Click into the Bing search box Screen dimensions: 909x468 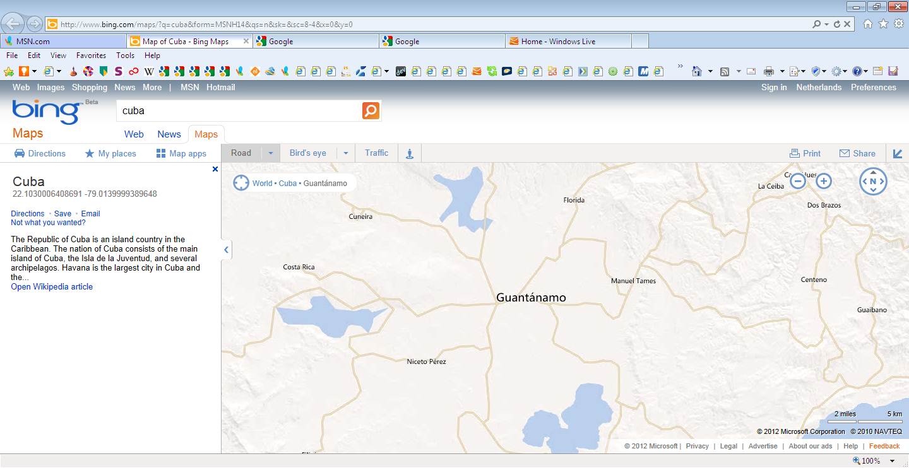coord(239,111)
